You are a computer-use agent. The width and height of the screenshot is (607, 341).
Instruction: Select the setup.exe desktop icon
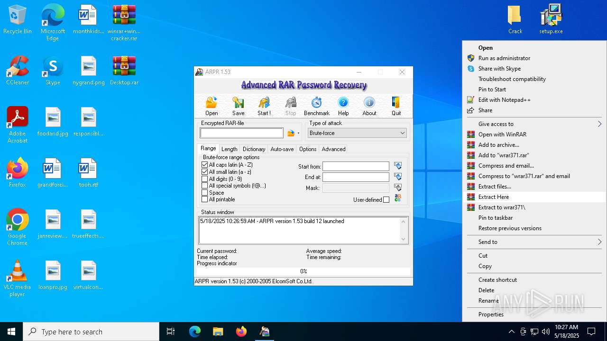[x=551, y=19]
